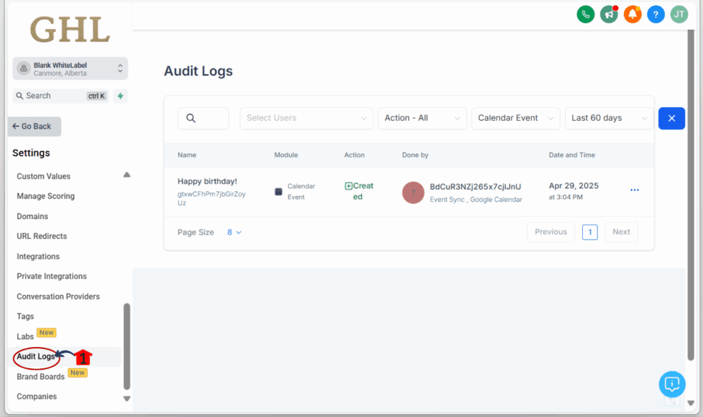Click the Go Back button
The height and width of the screenshot is (417, 703).
tap(34, 126)
